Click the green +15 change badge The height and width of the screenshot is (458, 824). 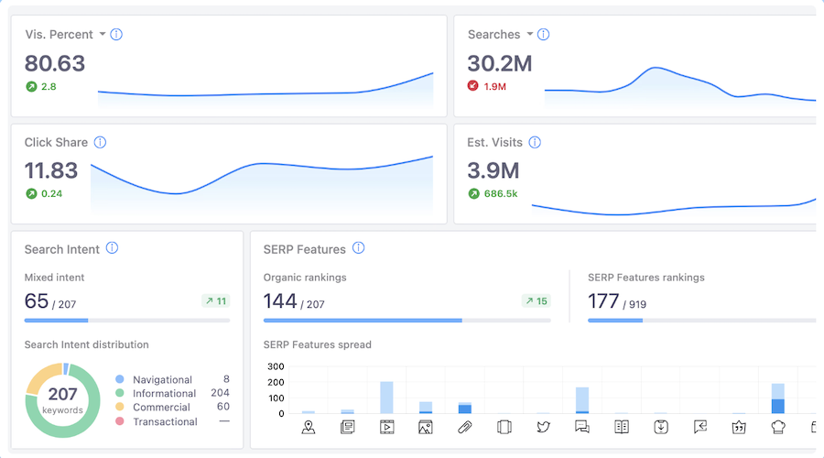click(x=536, y=300)
